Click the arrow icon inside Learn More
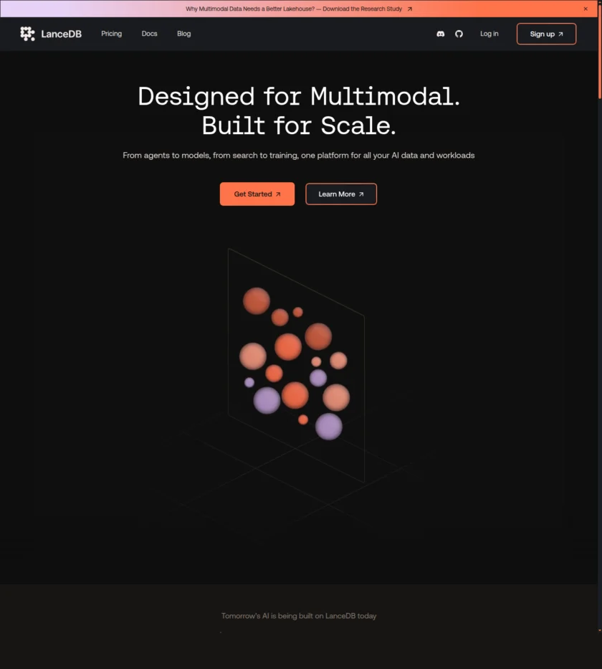The width and height of the screenshot is (602, 669). tap(361, 194)
